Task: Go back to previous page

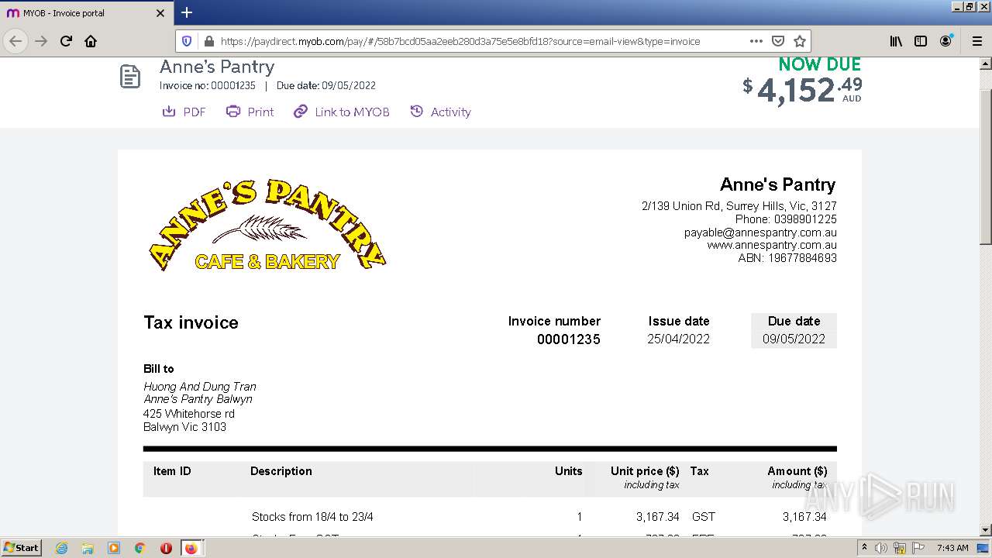Action: [x=15, y=41]
